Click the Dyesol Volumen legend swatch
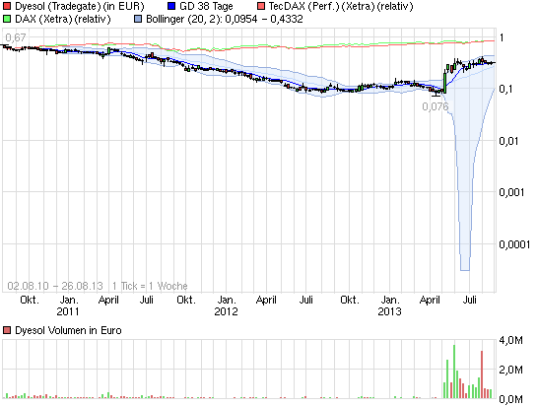537x407 pixels. point(7,330)
